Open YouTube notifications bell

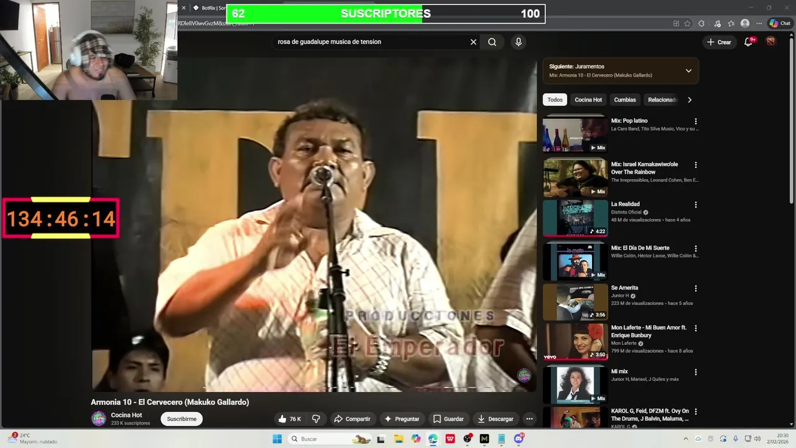[x=749, y=42]
